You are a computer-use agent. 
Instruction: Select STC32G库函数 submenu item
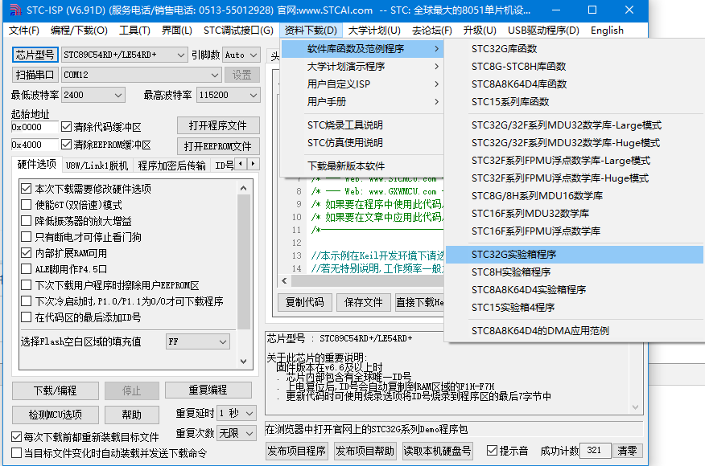coord(574,49)
